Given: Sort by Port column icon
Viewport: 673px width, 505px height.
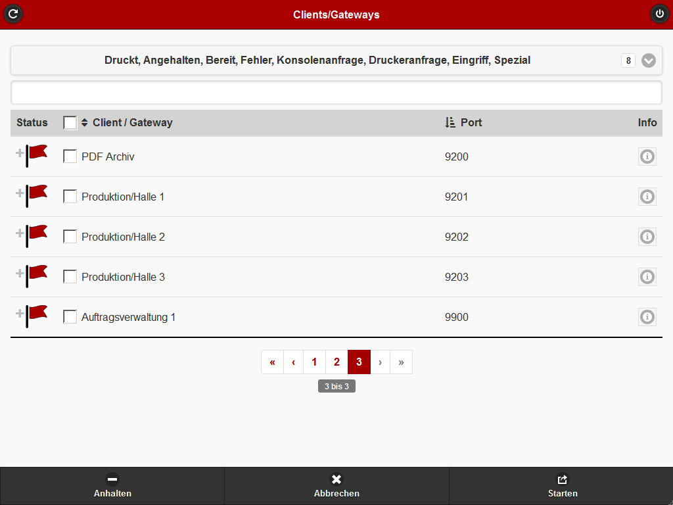Looking at the screenshot, I should pos(450,122).
